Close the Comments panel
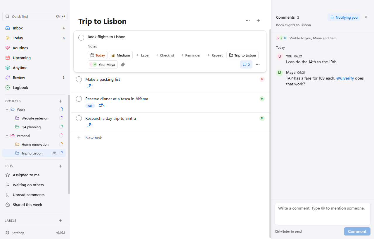This screenshot has height=239, width=374. 366,17
